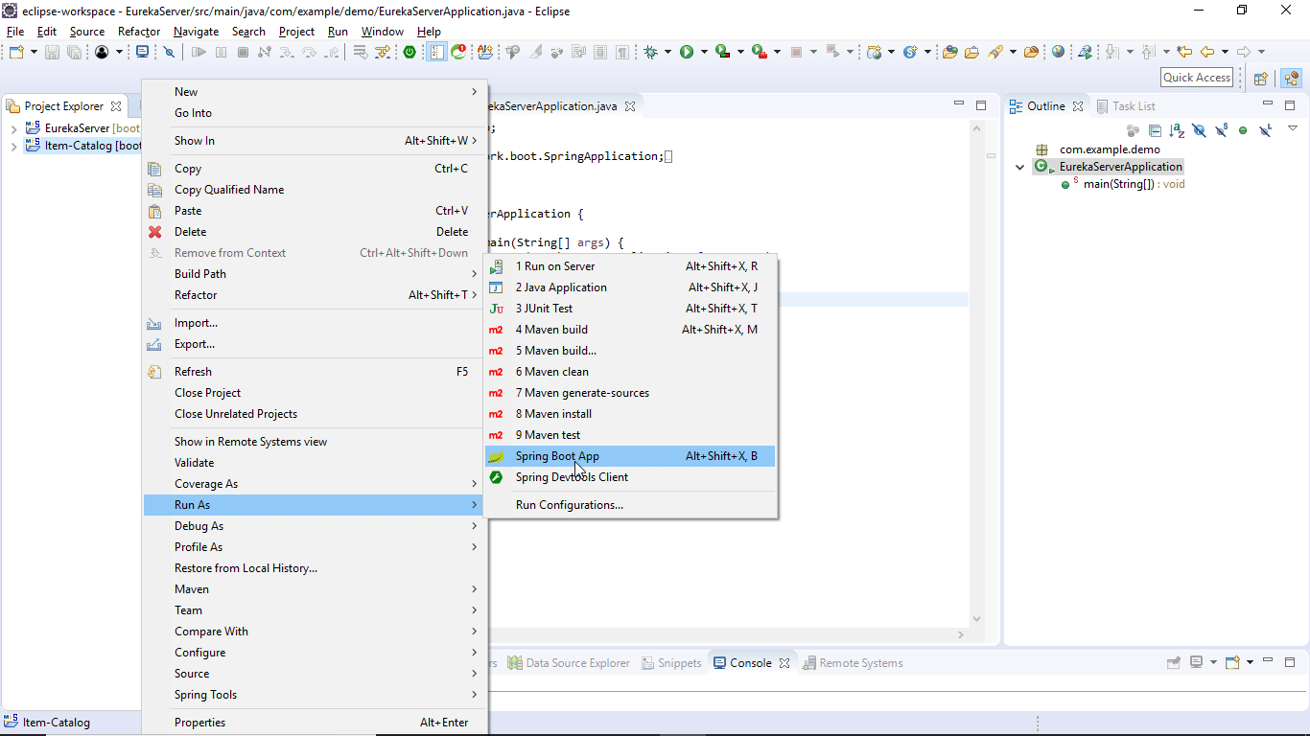Open the New wizard dropdown arrow
Image resolution: width=1310 pixels, height=736 pixels.
point(34,52)
